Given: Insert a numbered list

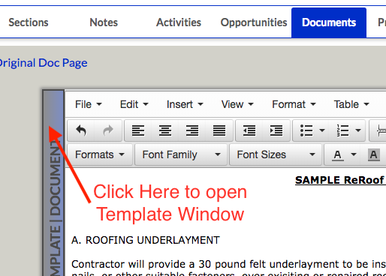Looking at the screenshot, I should click(342, 130).
